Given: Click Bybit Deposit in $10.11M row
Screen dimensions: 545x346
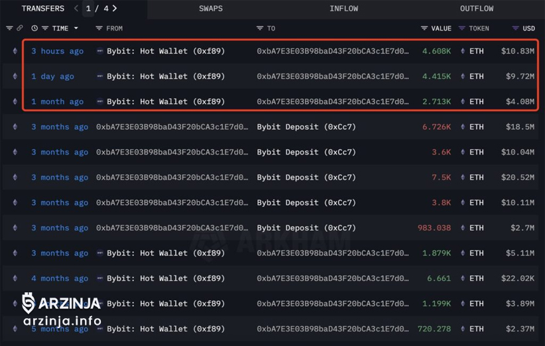Looking at the screenshot, I should 306,203.
